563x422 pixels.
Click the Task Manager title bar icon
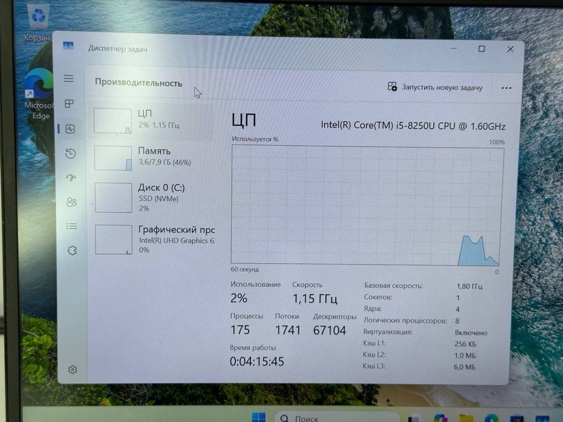click(x=68, y=45)
